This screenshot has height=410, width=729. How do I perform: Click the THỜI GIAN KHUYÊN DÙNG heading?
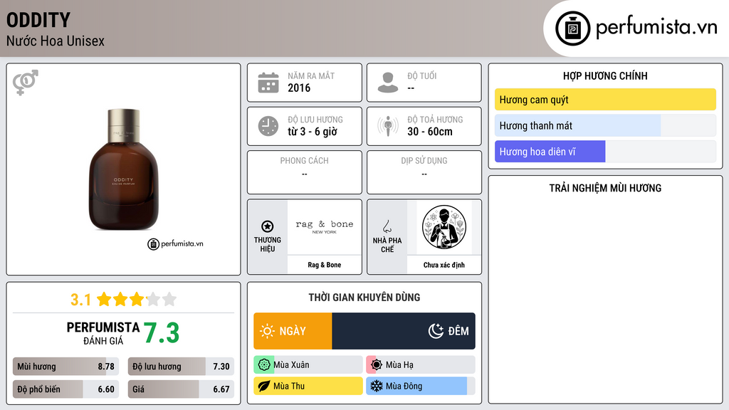(364, 298)
